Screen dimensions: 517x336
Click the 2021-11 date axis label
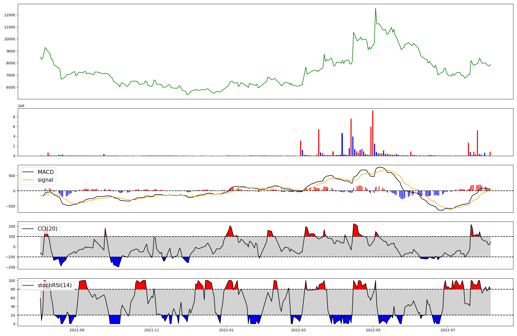(x=152, y=330)
